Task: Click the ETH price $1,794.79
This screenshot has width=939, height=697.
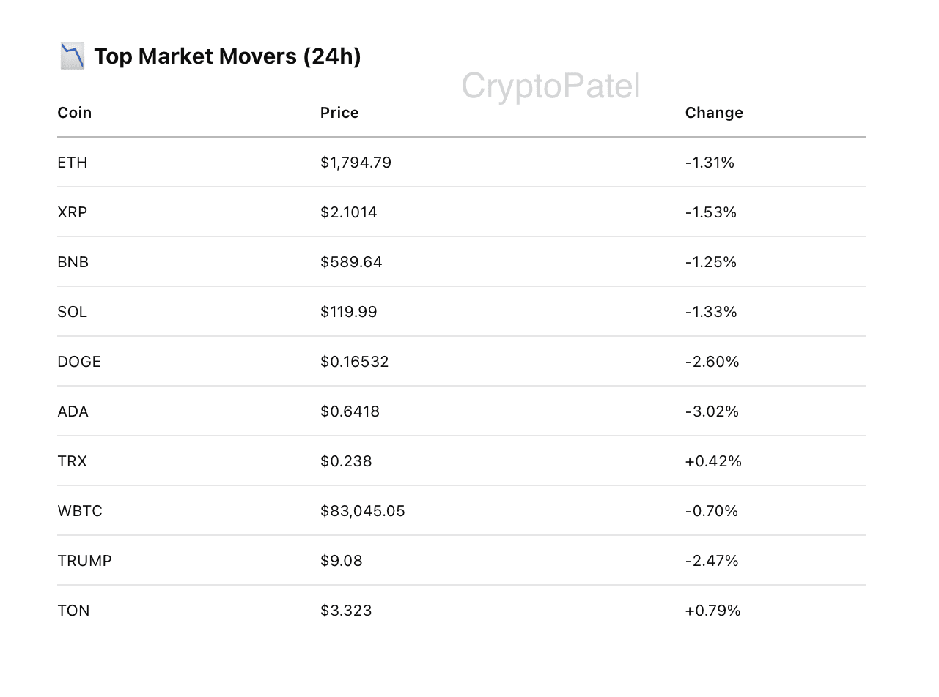Action: (356, 163)
